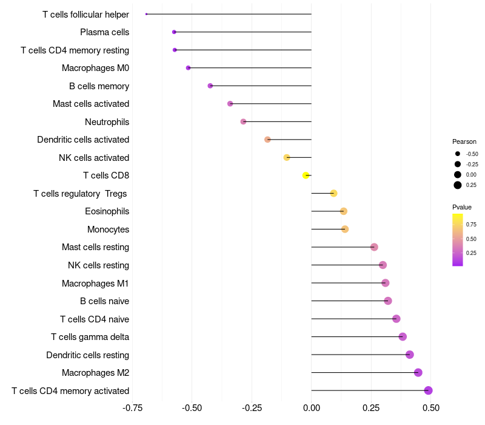Select the Macrophages M2 data point
The height and width of the screenshot is (425, 485).
418,373
